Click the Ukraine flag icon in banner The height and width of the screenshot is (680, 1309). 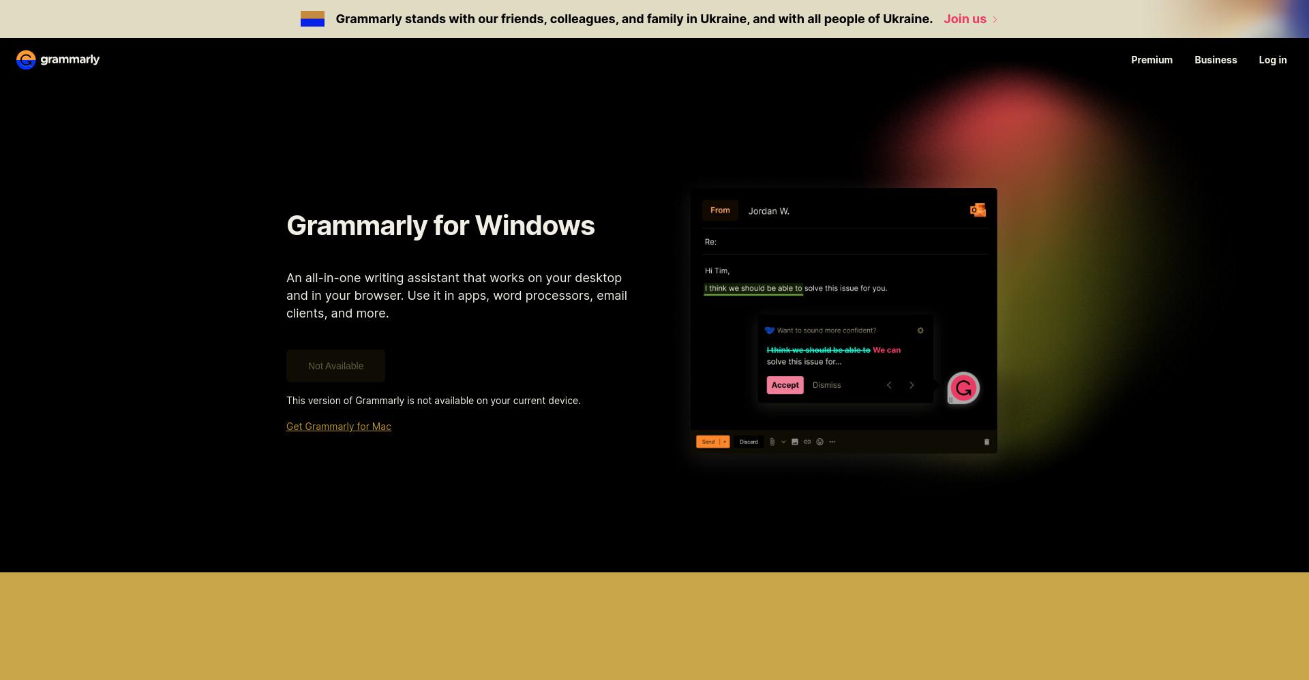pyautogui.click(x=312, y=19)
